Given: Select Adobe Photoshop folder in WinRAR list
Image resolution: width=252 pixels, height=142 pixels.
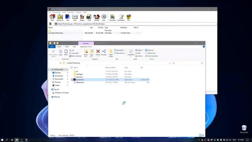Looking at the screenshot, I should click(x=57, y=33).
